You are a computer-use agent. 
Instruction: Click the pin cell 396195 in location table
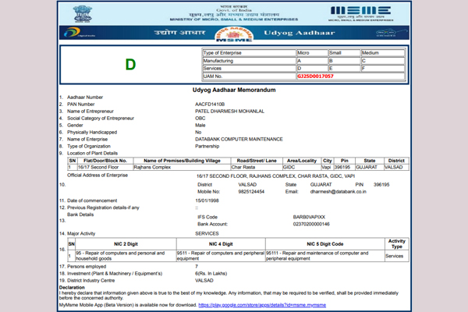tap(345, 167)
